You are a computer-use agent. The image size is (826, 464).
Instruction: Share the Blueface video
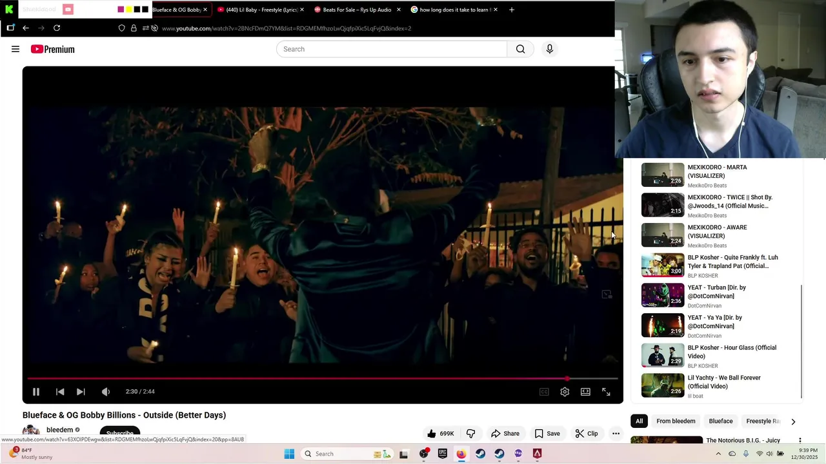point(505,434)
